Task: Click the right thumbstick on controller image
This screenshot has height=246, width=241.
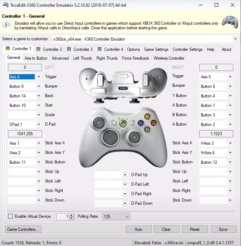Action: pyautogui.click(x=134, y=137)
